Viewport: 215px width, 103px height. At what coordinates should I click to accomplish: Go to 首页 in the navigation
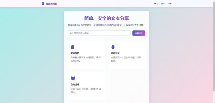click(x=156, y=4)
